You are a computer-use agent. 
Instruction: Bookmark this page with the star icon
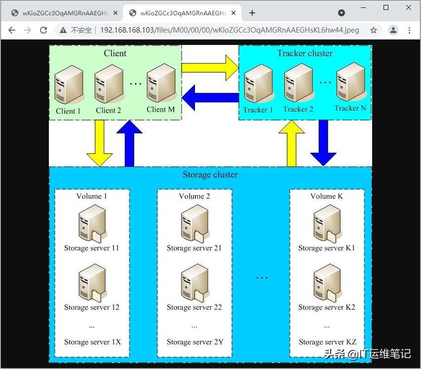[374, 30]
